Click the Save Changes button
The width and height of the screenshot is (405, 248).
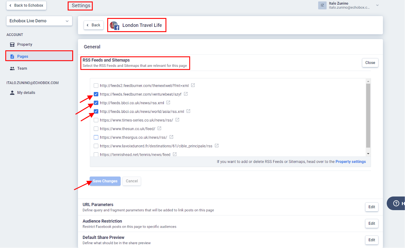(x=105, y=181)
